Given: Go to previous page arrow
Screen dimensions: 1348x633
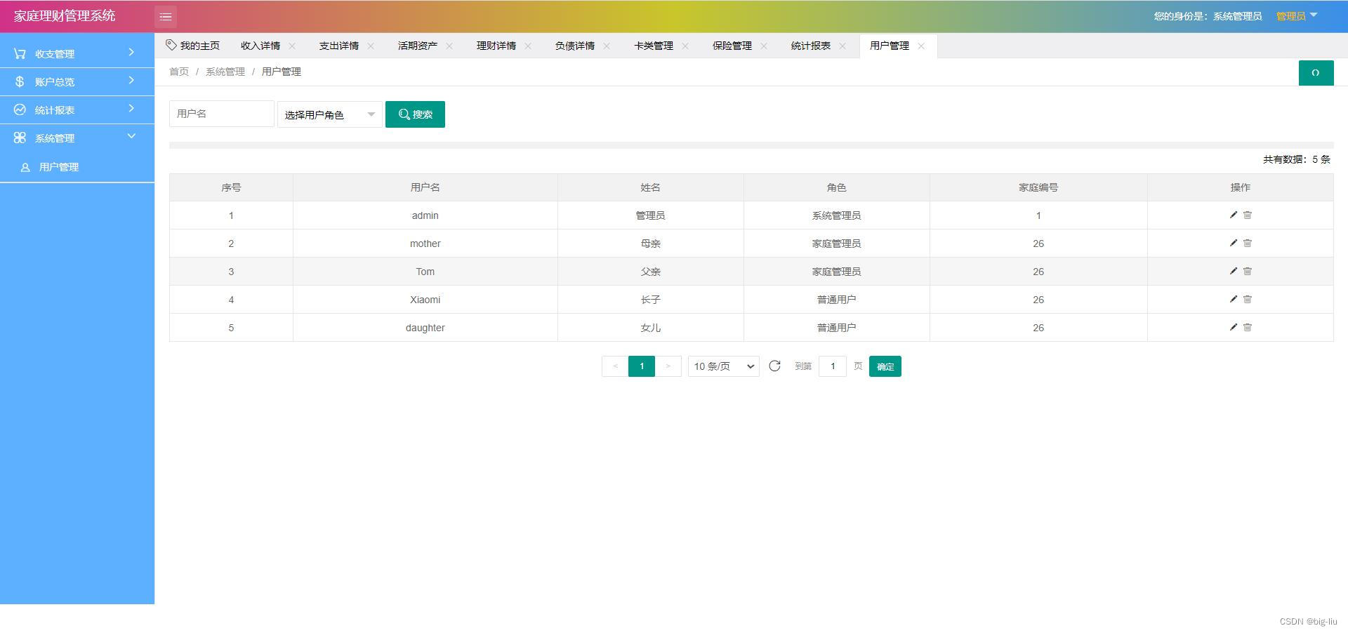Looking at the screenshot, I should [x=615, y=366].
